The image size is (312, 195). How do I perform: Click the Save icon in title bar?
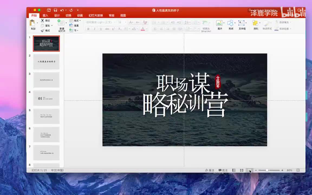pyautogui.click(x=56, y=10)
